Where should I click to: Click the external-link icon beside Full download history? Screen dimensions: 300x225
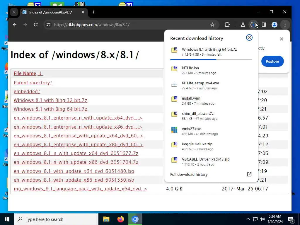(x=249, y=174)
